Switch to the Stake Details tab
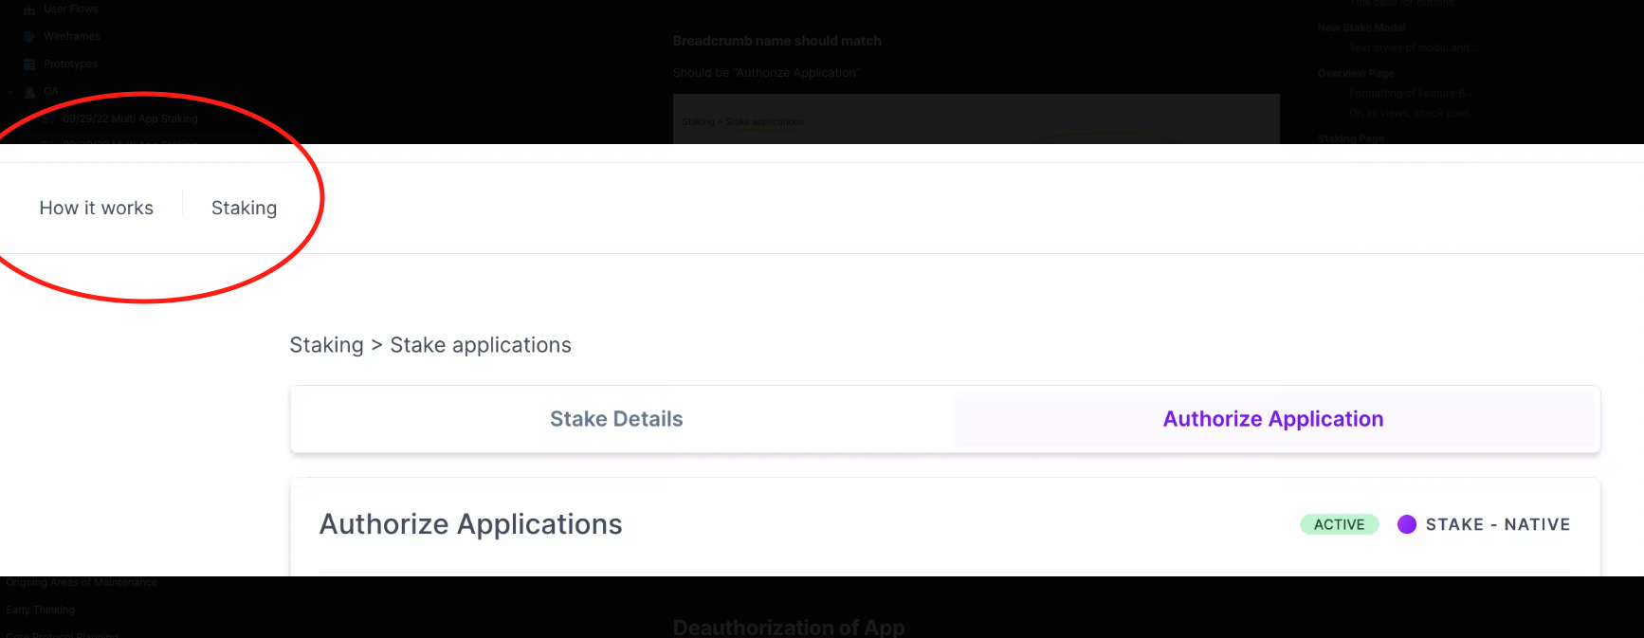The height and width of the screenshot is (638, 1644). [x=616, y=418]
